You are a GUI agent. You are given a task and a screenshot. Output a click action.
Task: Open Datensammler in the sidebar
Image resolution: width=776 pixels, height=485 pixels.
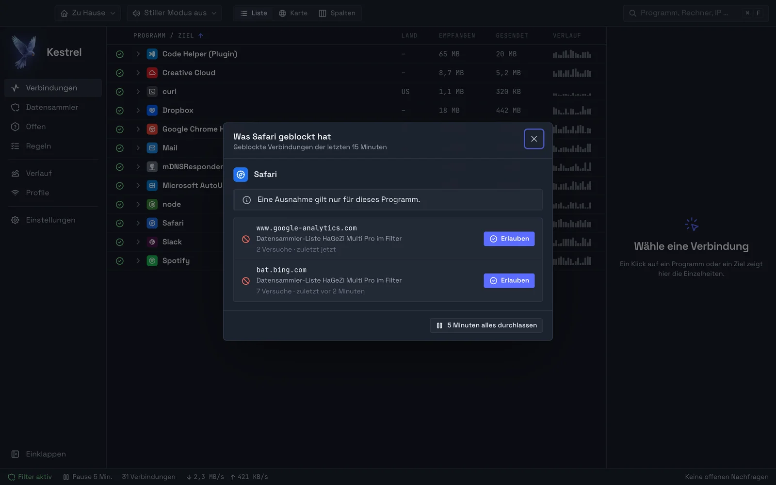(x=53, y=107)
